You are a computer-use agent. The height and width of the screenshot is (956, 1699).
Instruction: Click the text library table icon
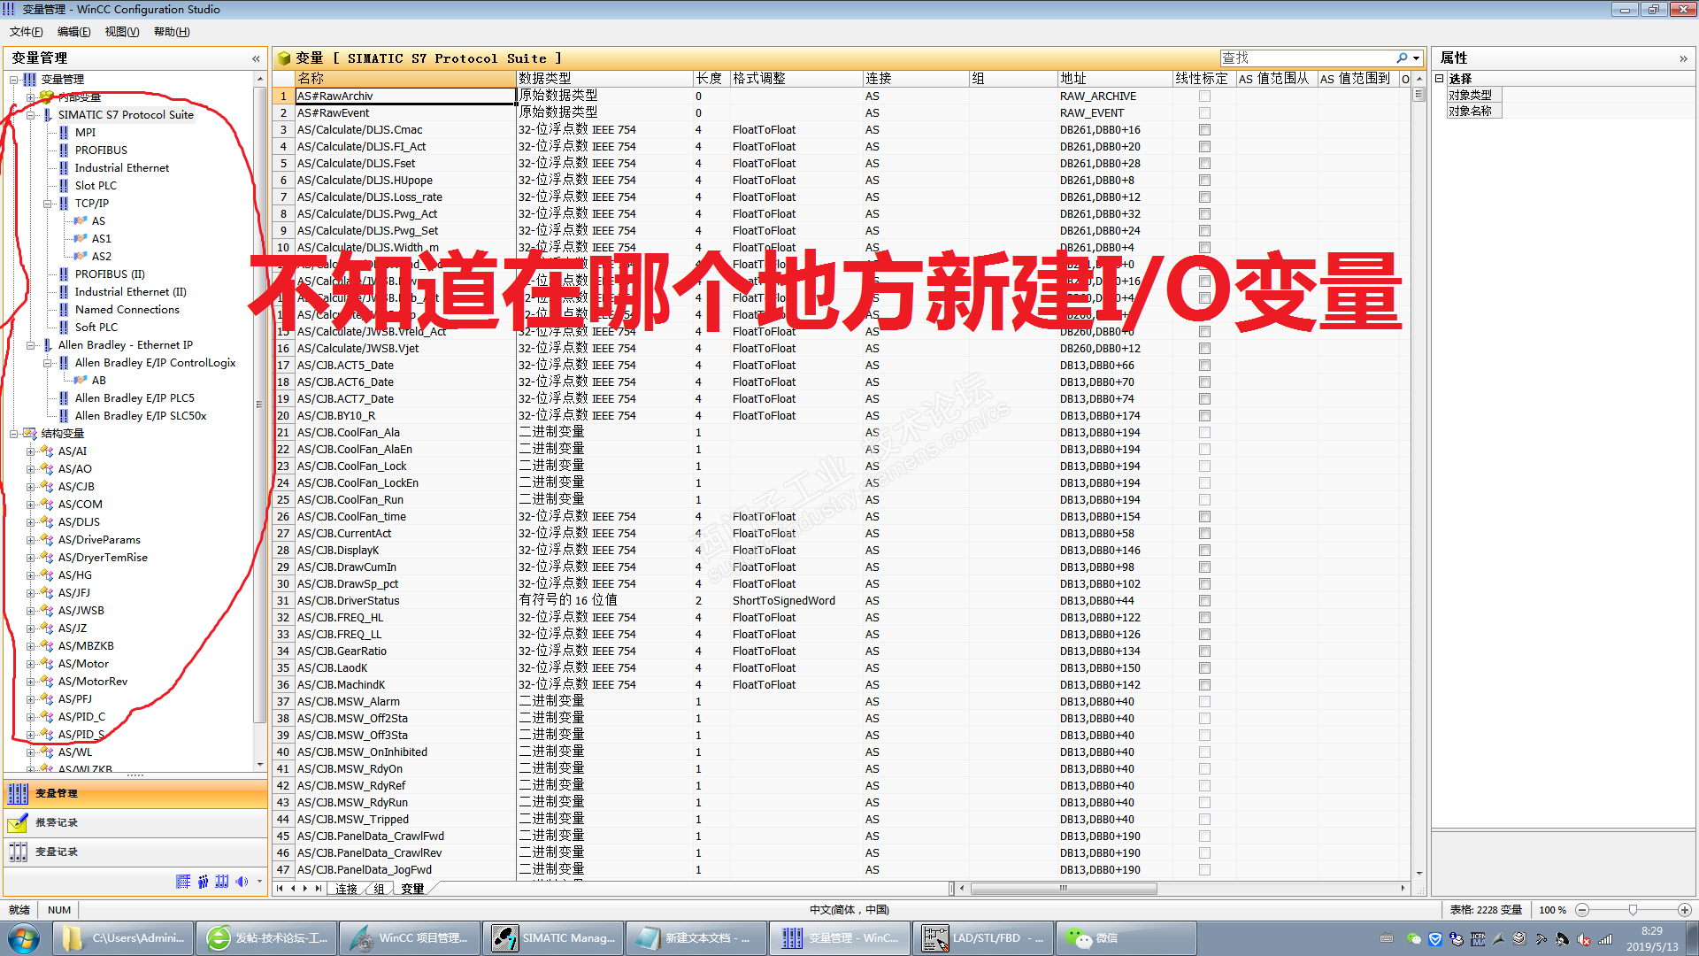point(183,882)
